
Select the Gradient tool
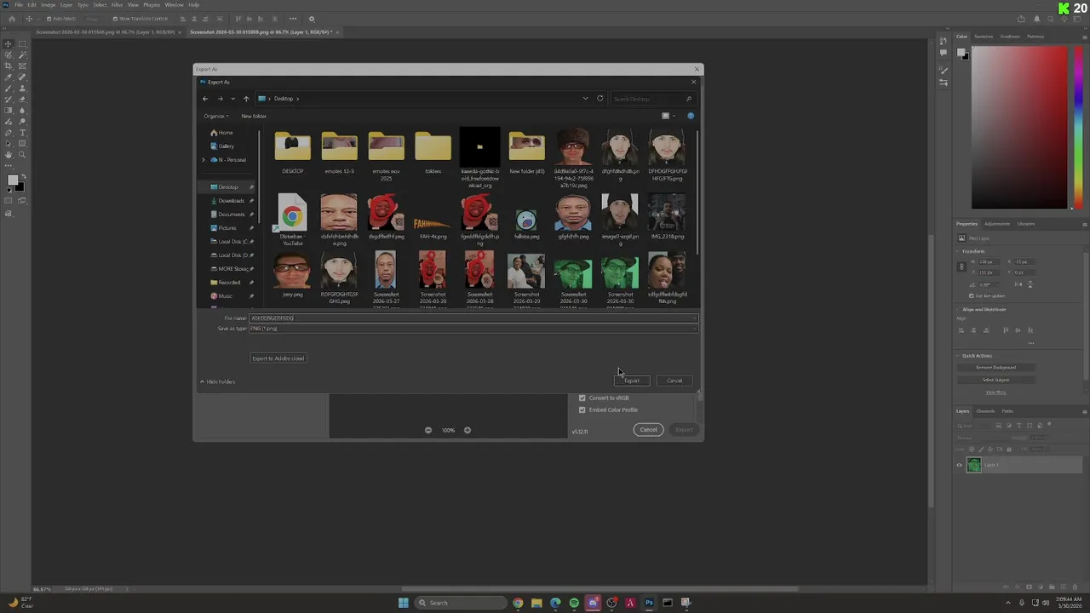click(x=9, y=111)
